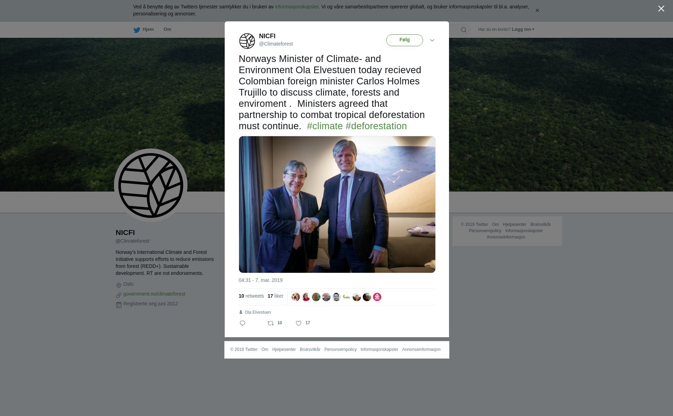Click the reply speech bubble icon
Viewport: 673px width, 416px height.
pyautogui.click(x=242, y=323)
